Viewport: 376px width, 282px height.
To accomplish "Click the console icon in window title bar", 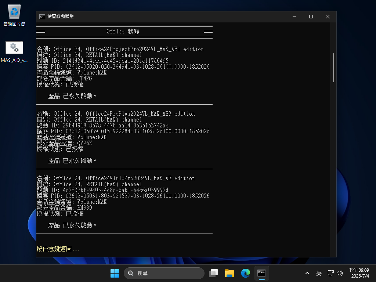I will point(42,17).
